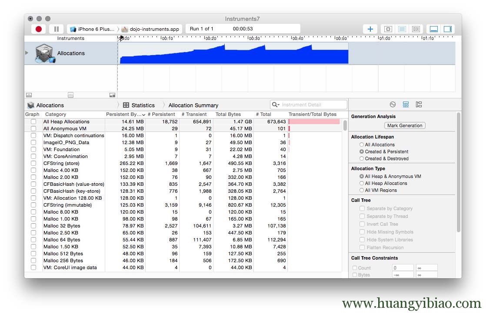Screen dimensions: 486x313
Task: Select the VM: CoreUI image data row
Action: [183, 267]
